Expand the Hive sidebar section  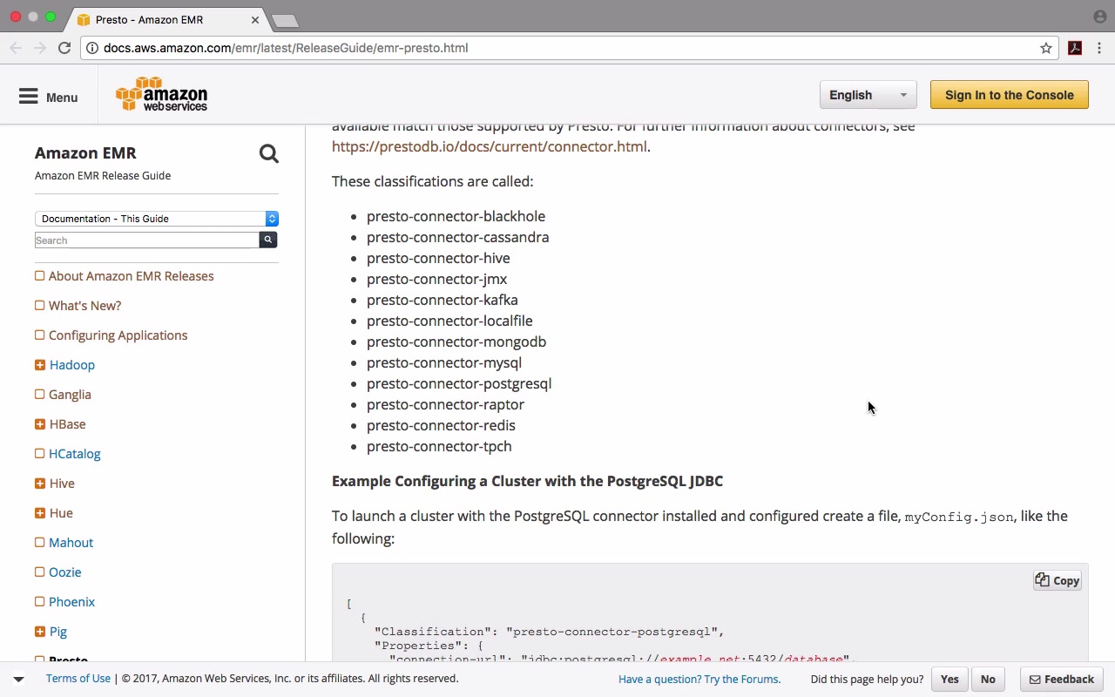pyautogui.click(x=40, y=484)
